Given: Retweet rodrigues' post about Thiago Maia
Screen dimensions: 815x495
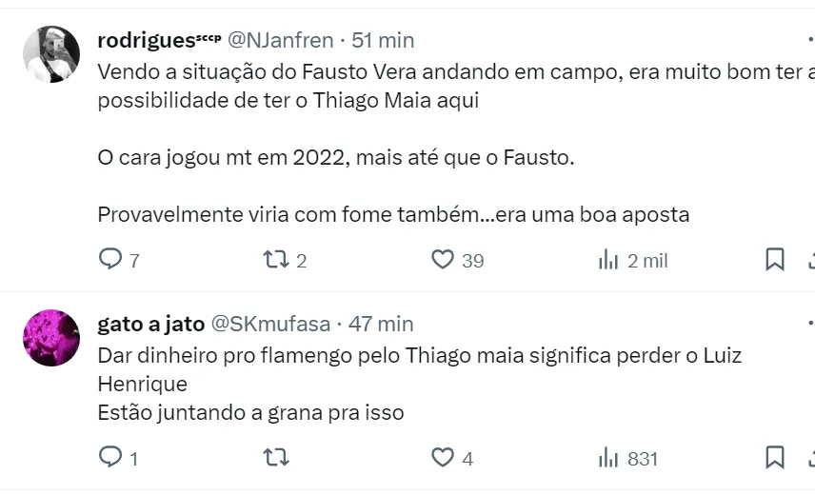Looking at the screenshot, I should click(x=276, y=260).
